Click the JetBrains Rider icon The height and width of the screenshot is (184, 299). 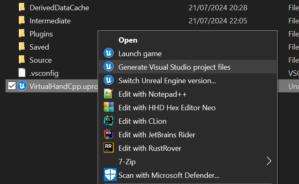point(109,134)
